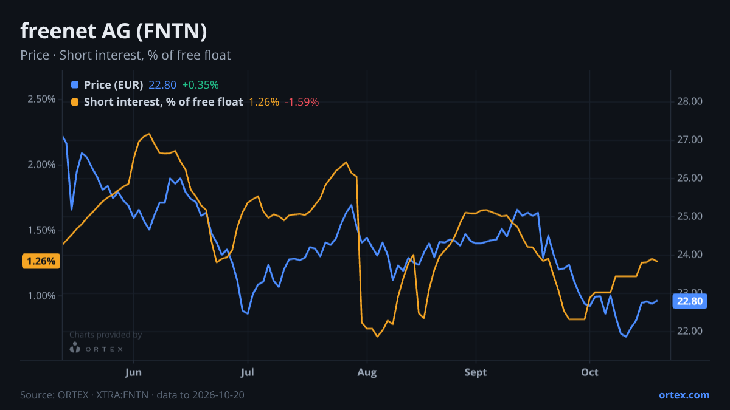Click the 28.00 right axis label
The height and width of the screenshot is (410, 730).
(x=690, y=102)
